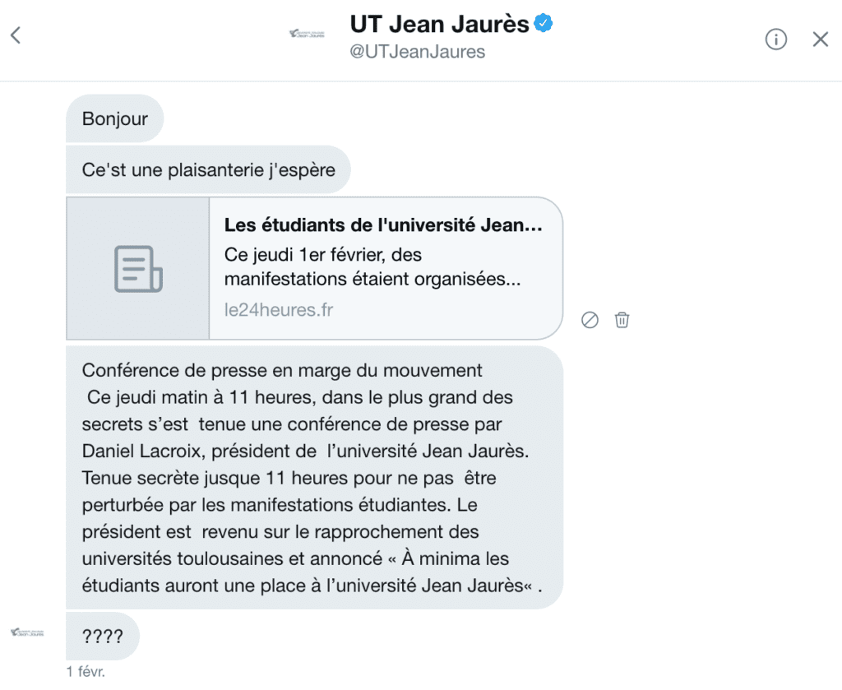Delete the message with the trash icon
This screenshot has height=690, width=842.
point(622,320)
